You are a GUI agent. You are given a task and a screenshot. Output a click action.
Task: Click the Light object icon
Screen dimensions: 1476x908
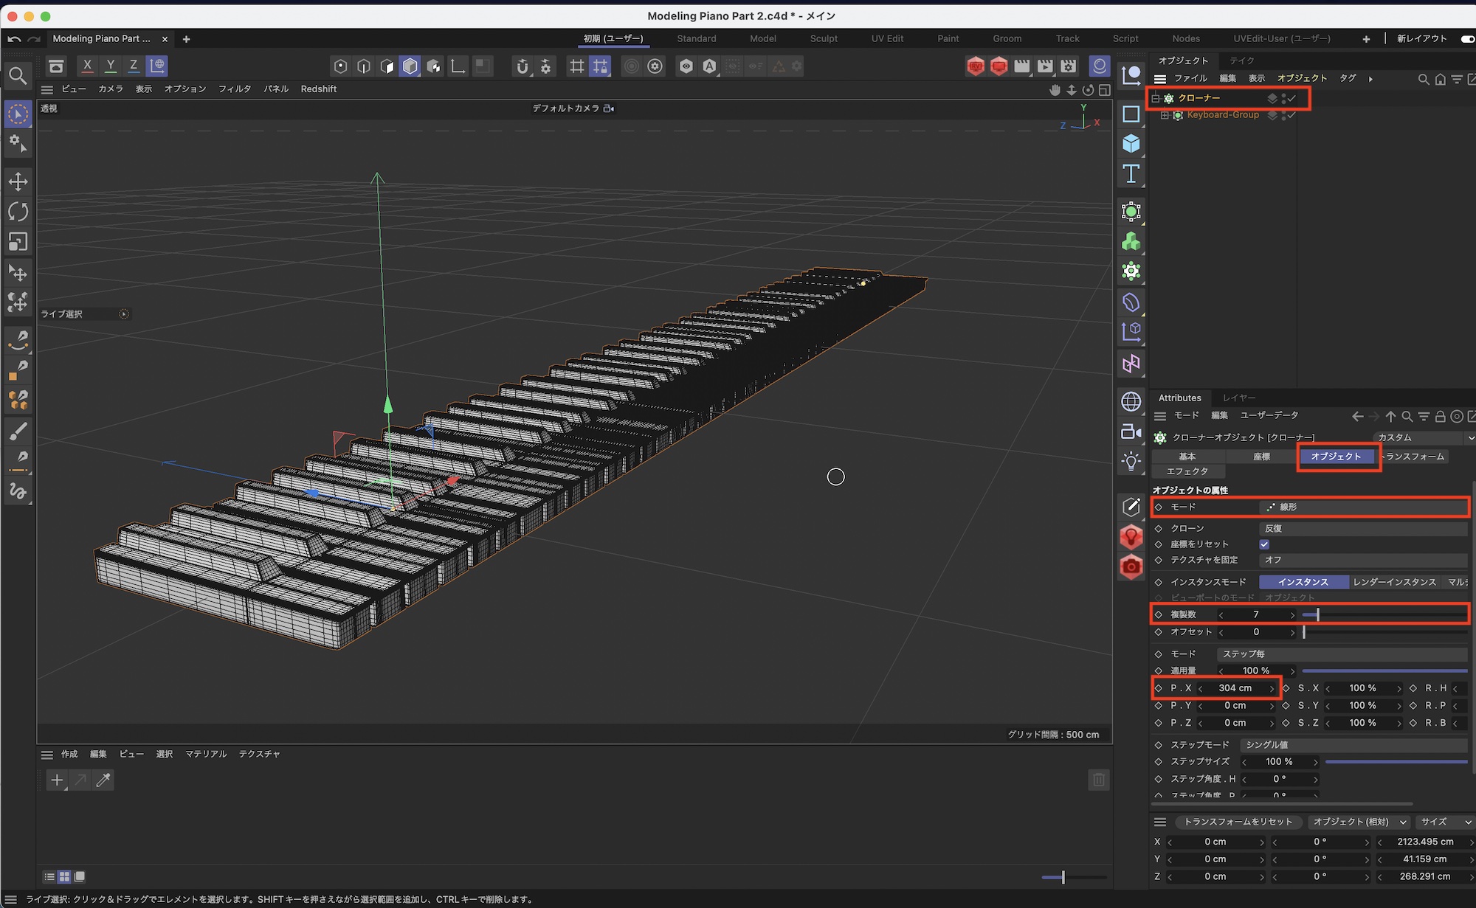click(1131, 462)
